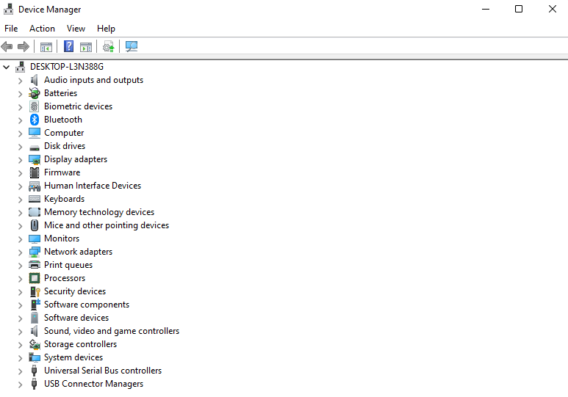Select the 'DESKTOP-L3N388G' label
This screenshot has height=397, width=568.
(x=67, y=67)
